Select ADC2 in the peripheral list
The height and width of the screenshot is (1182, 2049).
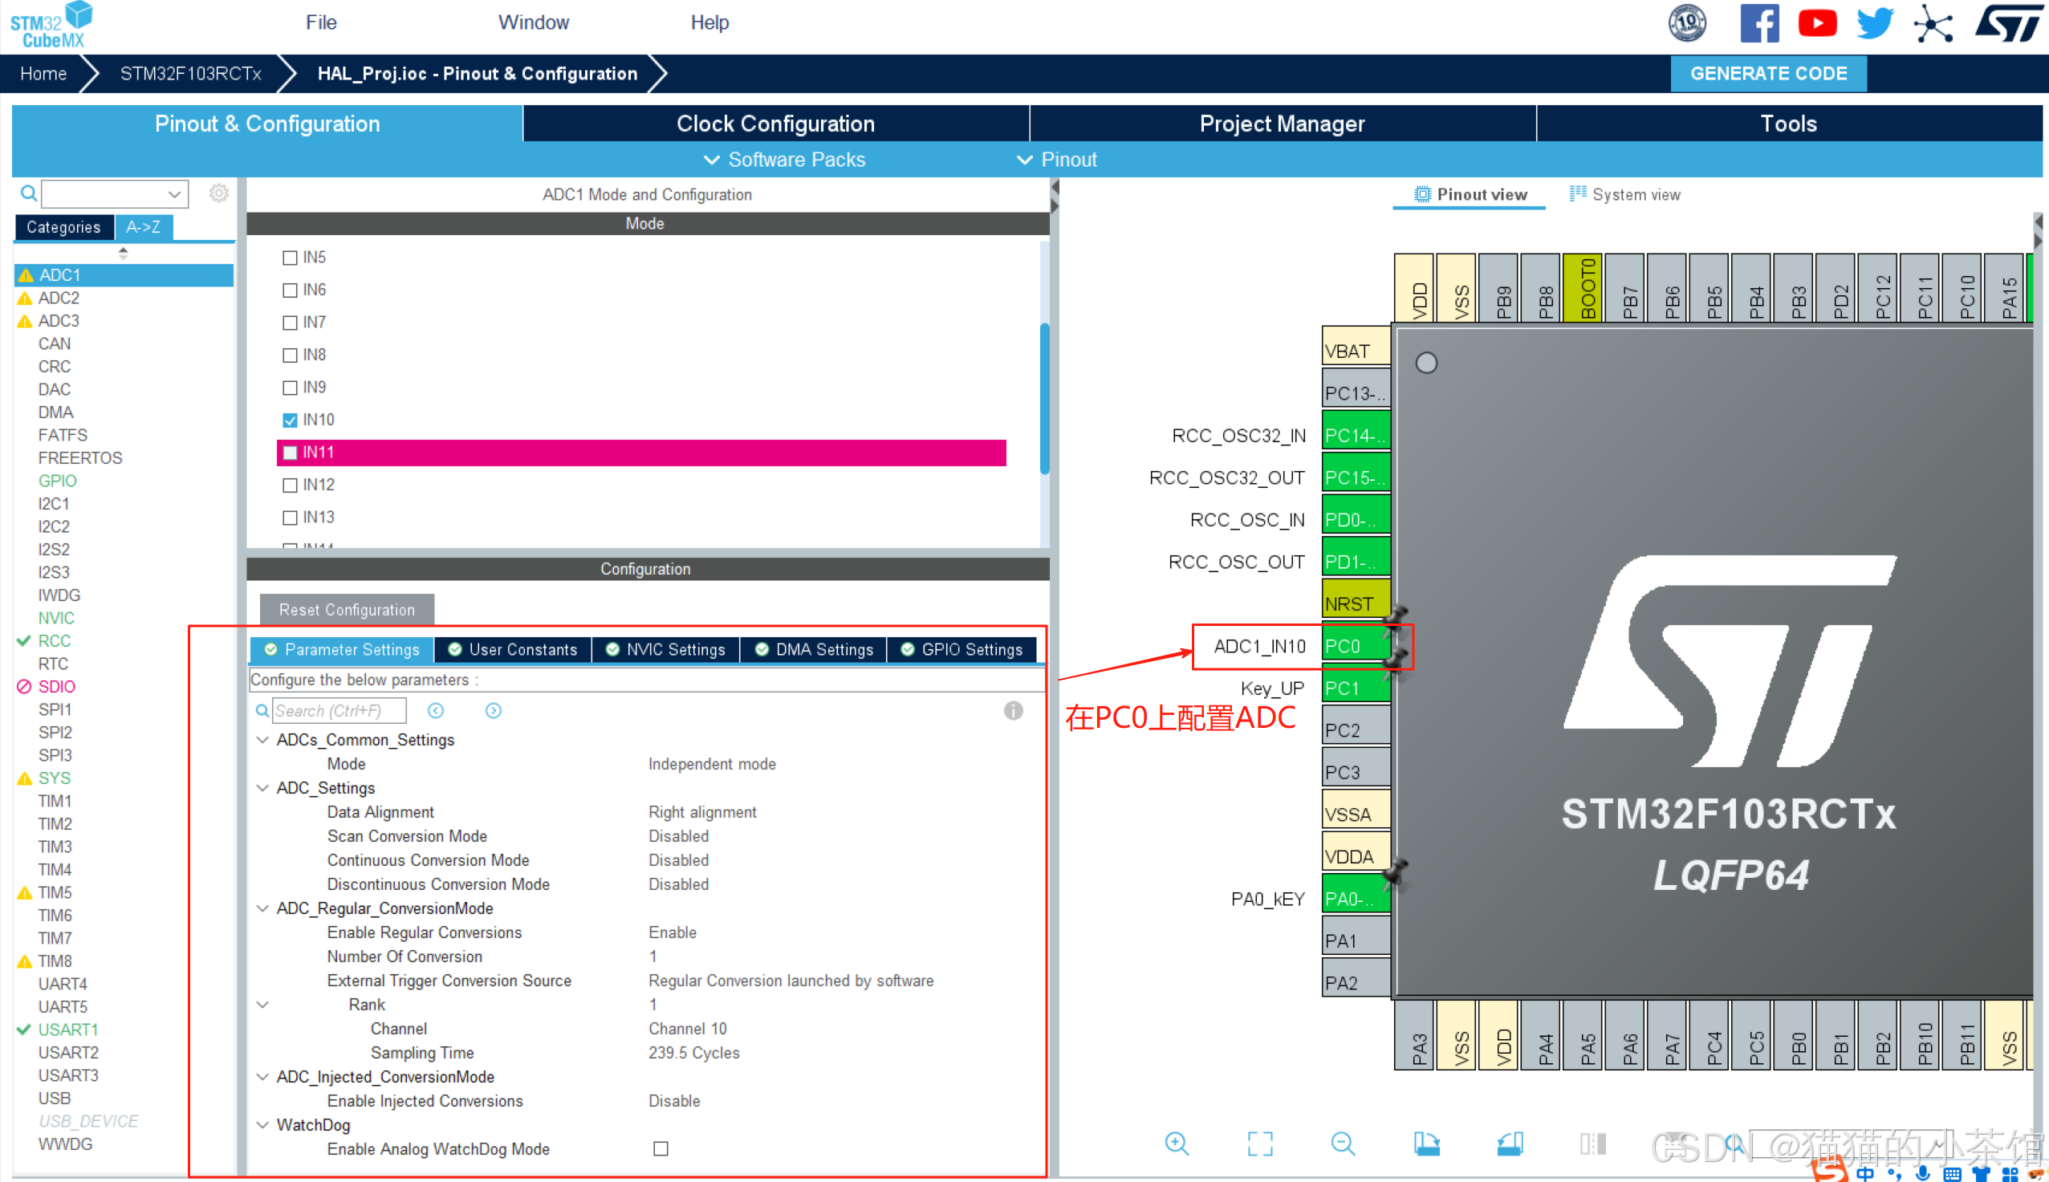pyautogui.click(x=59, y=298)
